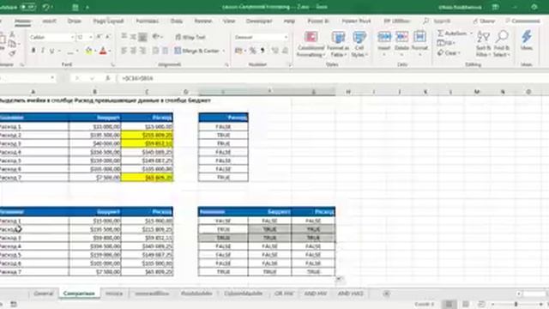Click the Increase Decimal icon
Screen dimensions: 549x309
pos(275,51)
